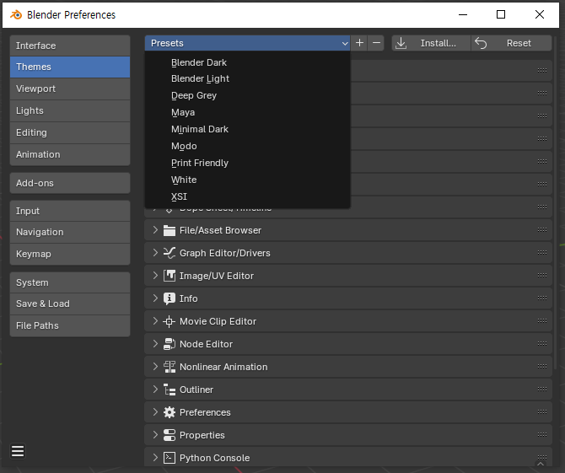Grab the drag handle on Graph Editor/Drivers row
Viewport: 565px width, 473px height.
click(542, 252)
